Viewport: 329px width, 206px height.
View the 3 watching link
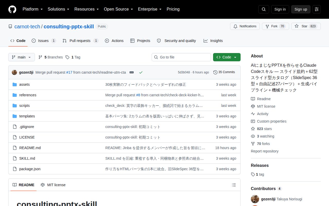pos(263,136)
